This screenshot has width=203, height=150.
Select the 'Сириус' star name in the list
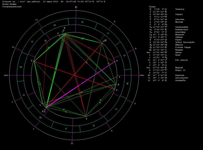point(179,14)
